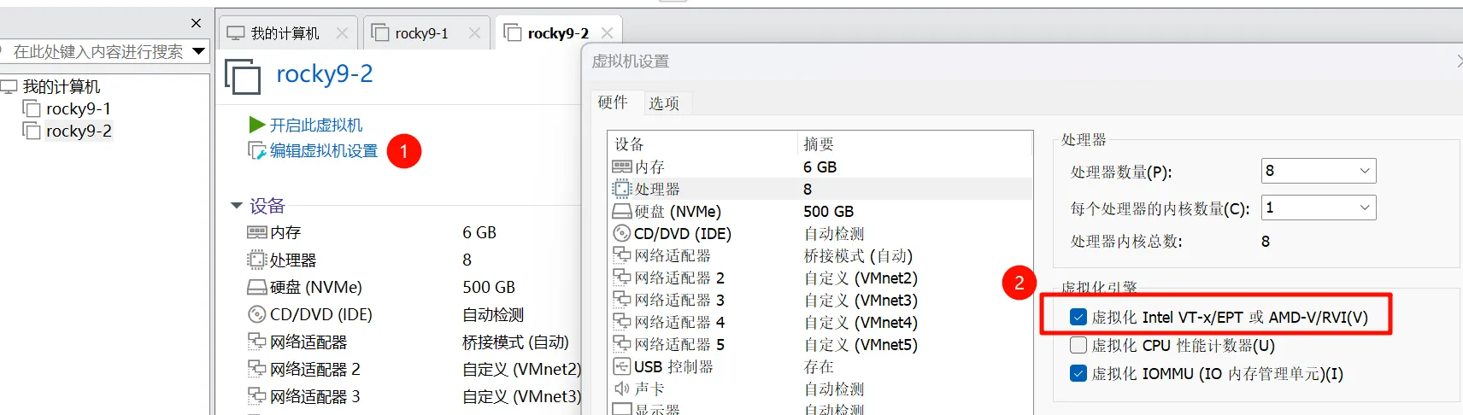The image size is (1463, 415).
Task: Select the memory icon in settings device list
Action: click(x=621, y=167)
